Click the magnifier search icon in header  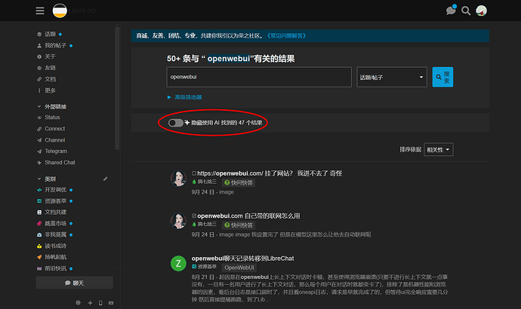(466, 11)
